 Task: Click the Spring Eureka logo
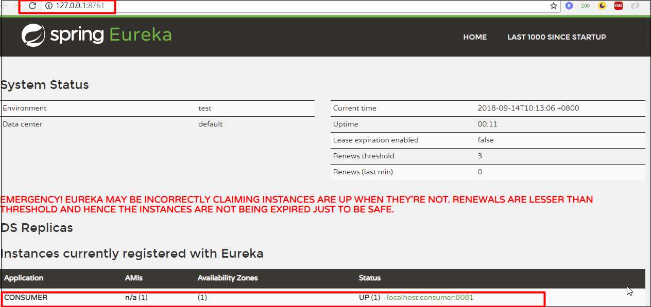pos(96,35)
